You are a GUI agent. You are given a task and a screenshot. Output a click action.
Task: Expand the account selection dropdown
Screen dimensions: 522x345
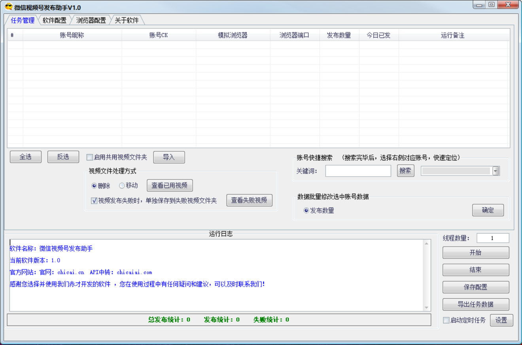point(496,171)
